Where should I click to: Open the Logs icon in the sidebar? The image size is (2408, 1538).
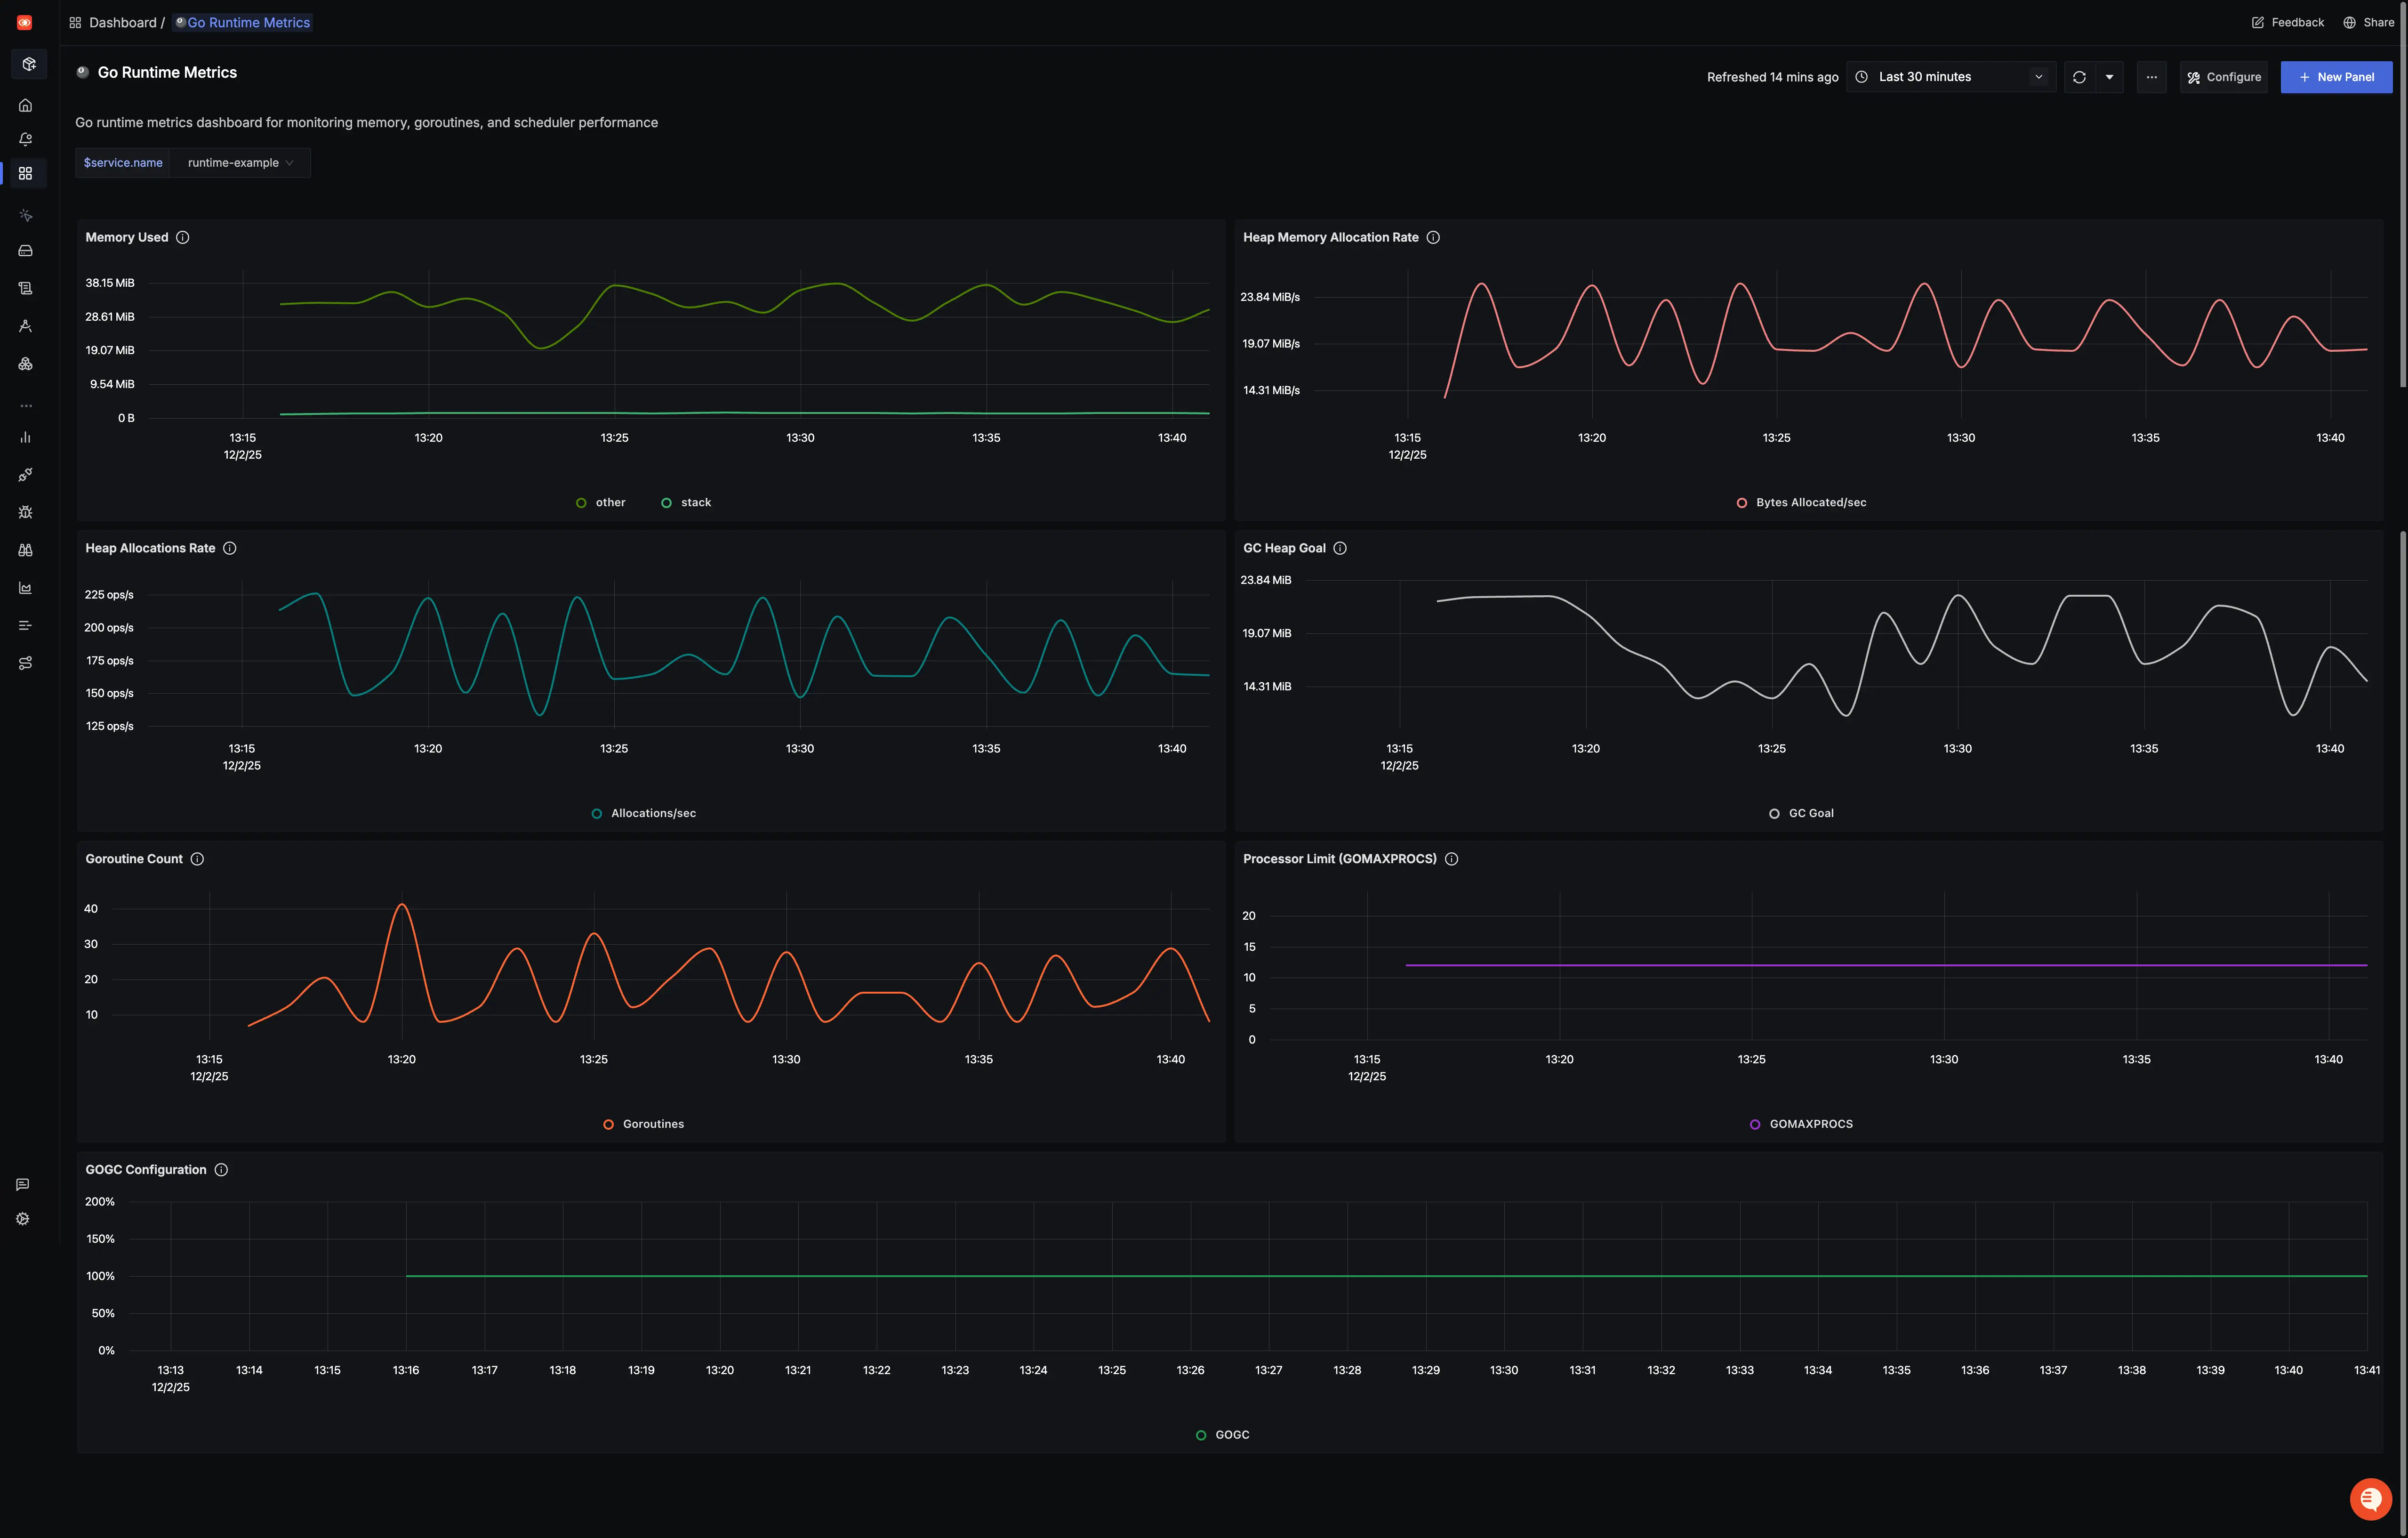click(x=25, y=287)
